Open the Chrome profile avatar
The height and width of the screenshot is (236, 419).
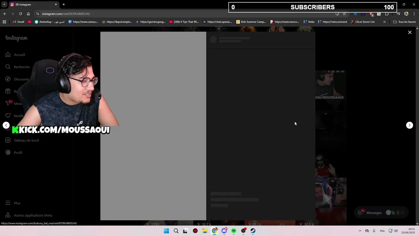click(x=406, y=14)
